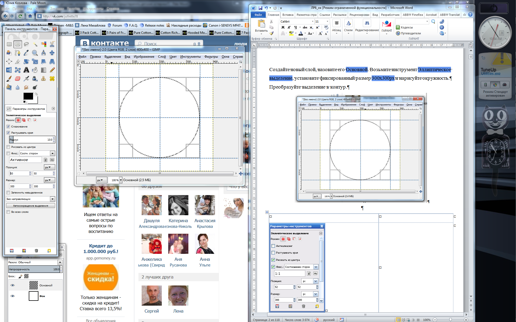The image size is (516, 322).
Task: Open the Calibri font name dropdown
Action: coord(313,21)
